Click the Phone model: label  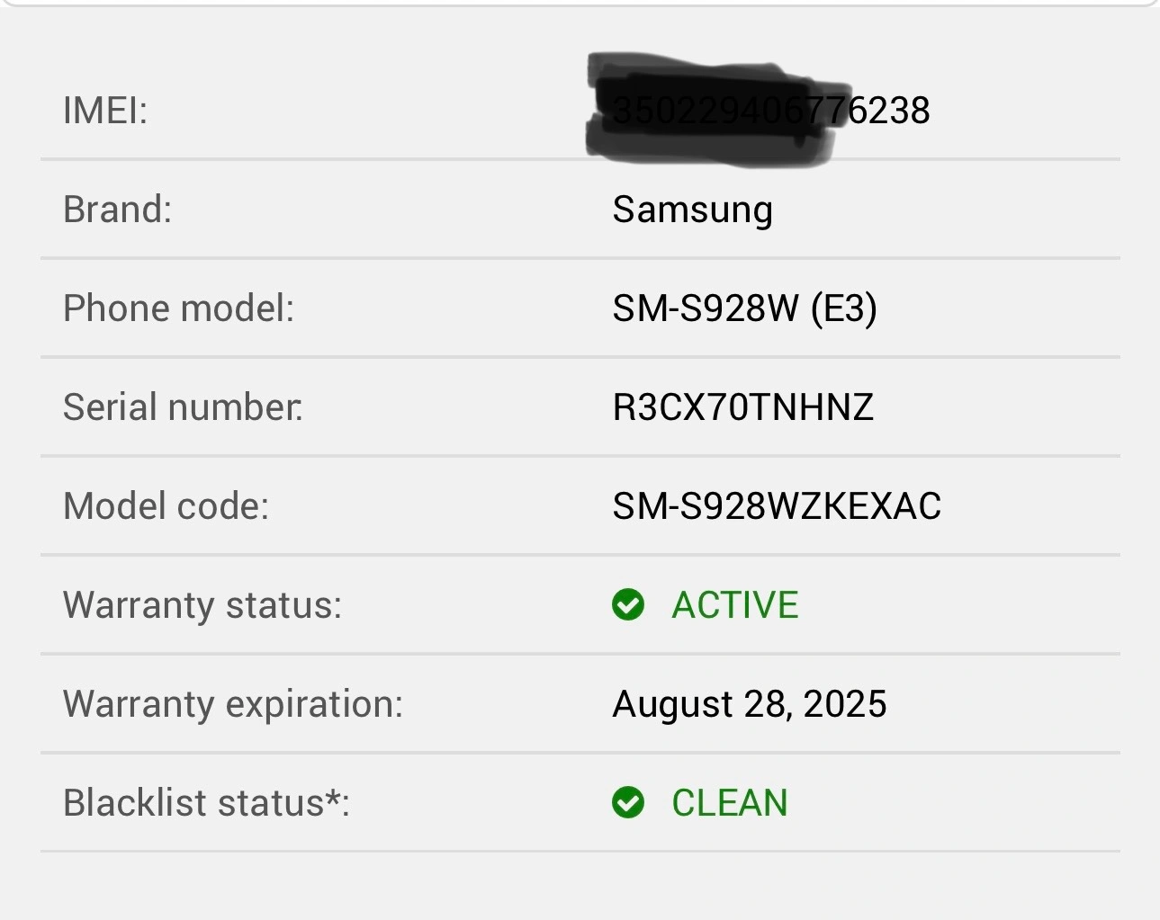178,308
